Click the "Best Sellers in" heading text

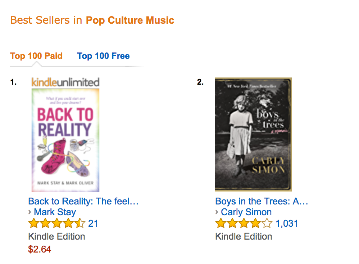click(x=46, y=20)
